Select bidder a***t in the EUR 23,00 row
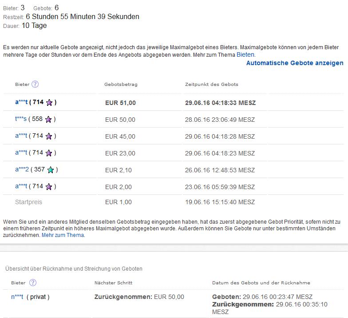Viewport: 348px width, 318px height. tap(21, 153)
